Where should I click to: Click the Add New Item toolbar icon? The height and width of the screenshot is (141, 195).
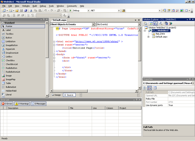point(11,11)
